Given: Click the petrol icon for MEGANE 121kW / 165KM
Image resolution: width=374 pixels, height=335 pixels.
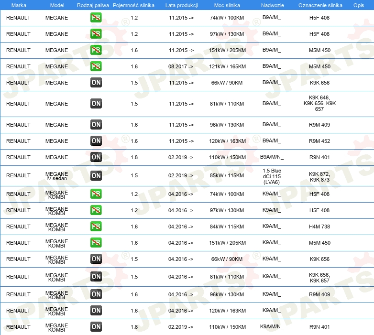Looking at the screenshot, I should [x=96, y=66].
